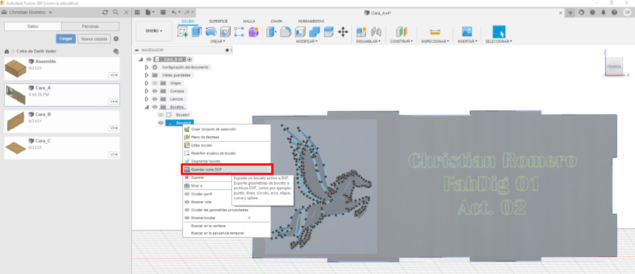This screenshot has width=635, height=274.
Task: Choose Guardar como DXF menu item
Action: (227, 169)
